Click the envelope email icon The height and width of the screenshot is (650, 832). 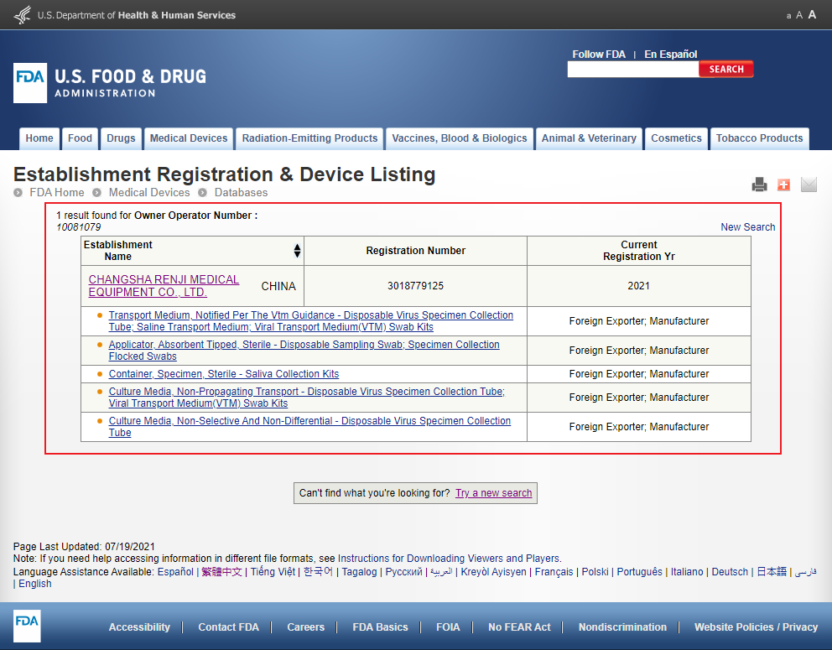point(809,185)
